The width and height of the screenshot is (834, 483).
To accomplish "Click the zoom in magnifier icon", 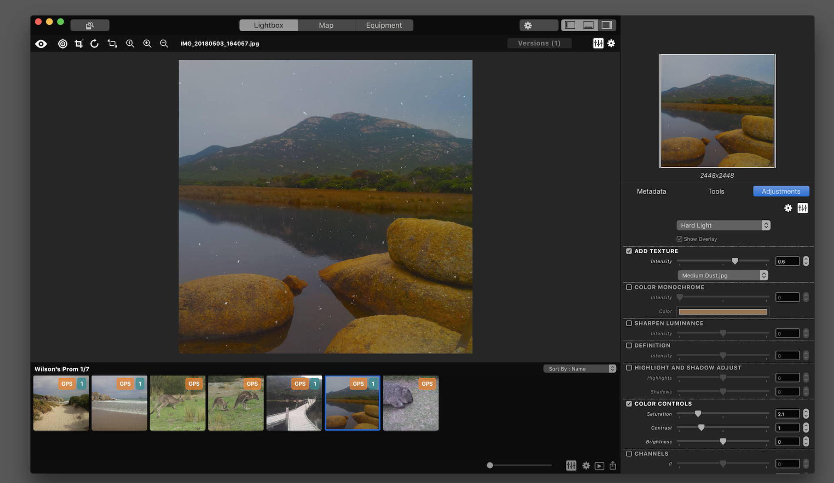I will (147, 43).
